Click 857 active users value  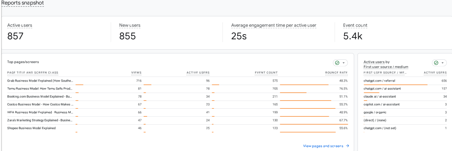(x=15, y=36)
